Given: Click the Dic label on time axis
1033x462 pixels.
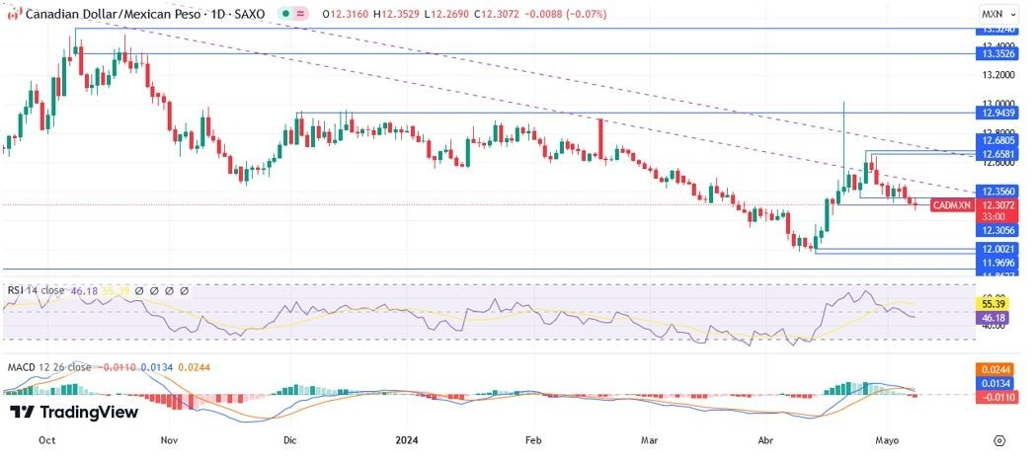Looking at the screenshot, I should pyautogui.click(x=288, y=439).
